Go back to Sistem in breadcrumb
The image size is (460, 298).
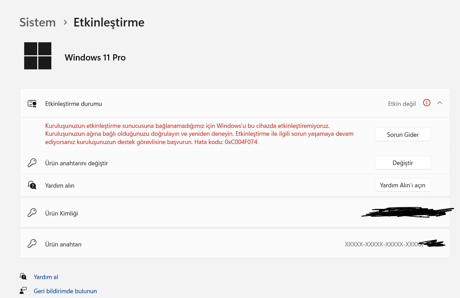38,22
